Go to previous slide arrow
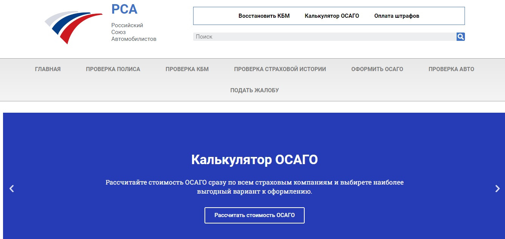The image size is (505, 239). pos(12,188)
